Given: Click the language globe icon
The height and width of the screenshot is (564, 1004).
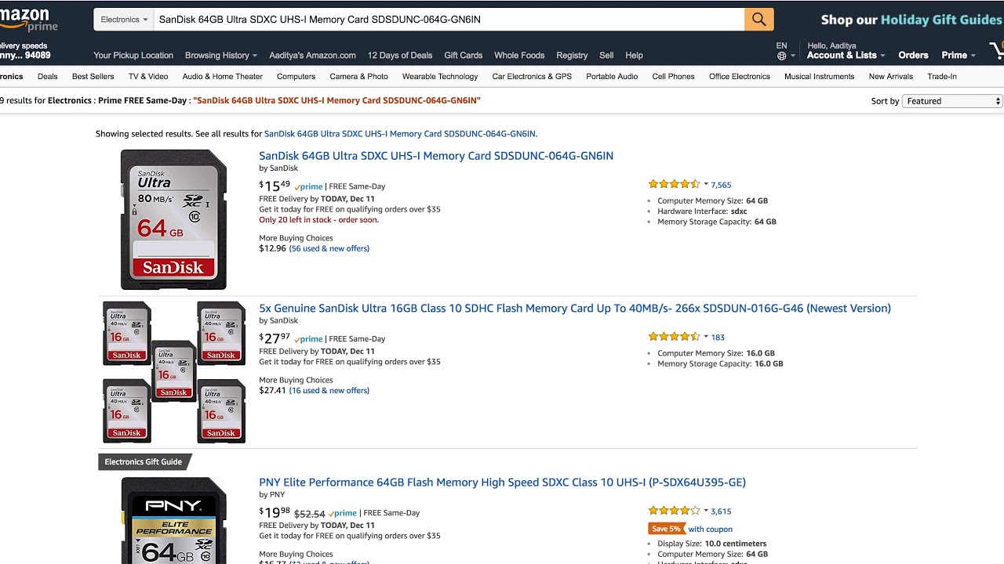Looking at the screenshot, I should coord(781,56).
